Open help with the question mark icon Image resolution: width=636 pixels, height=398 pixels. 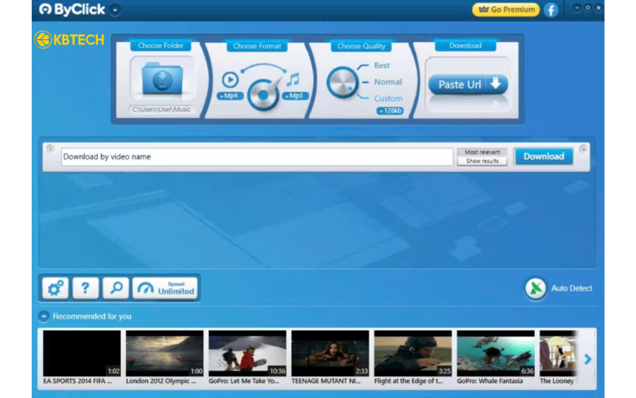coord(85,288)
